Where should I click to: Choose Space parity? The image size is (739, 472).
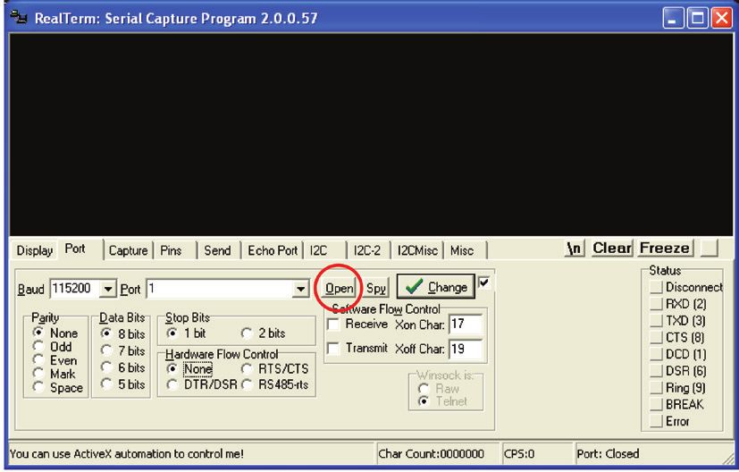tap(58, 388)
